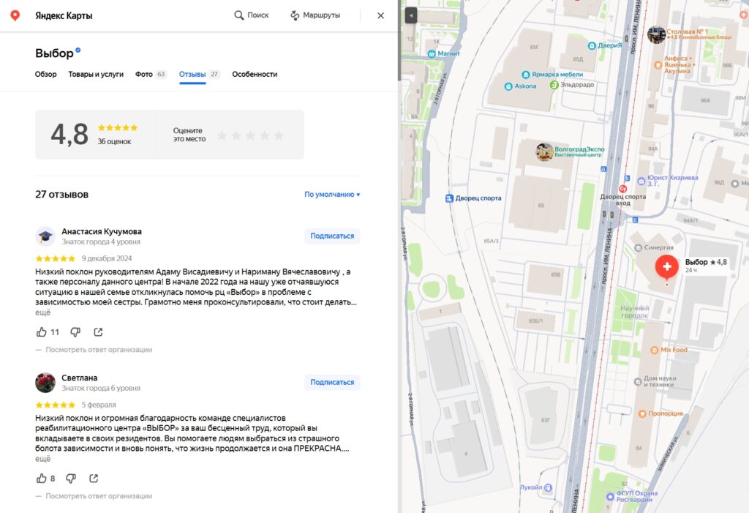Subscribe to Светлана

click(332, 382)
